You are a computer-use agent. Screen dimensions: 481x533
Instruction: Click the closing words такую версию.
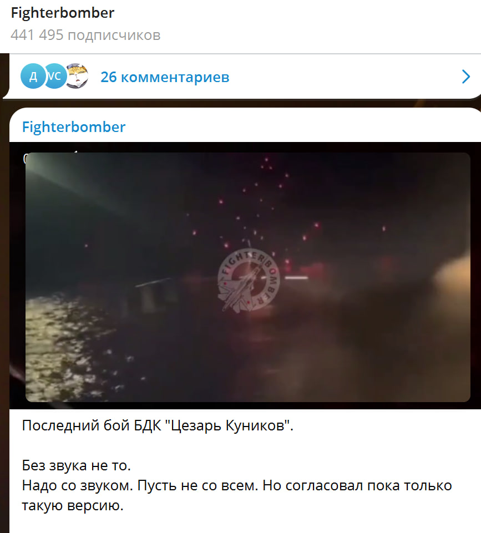(73, 505)
